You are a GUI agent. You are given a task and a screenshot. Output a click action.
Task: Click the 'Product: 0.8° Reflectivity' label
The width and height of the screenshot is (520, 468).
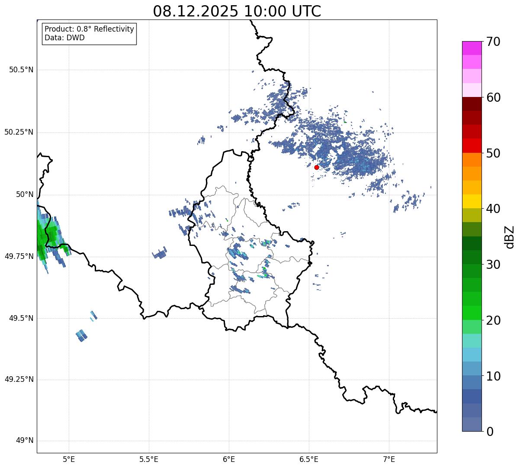(90, 29)
